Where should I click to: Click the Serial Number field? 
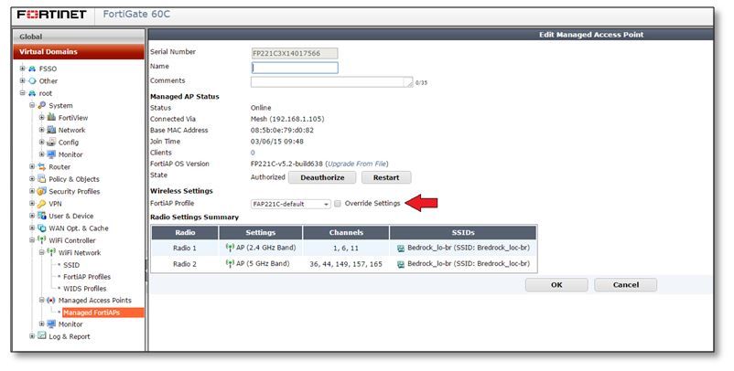pyautogui.click(x=295, y=53)
